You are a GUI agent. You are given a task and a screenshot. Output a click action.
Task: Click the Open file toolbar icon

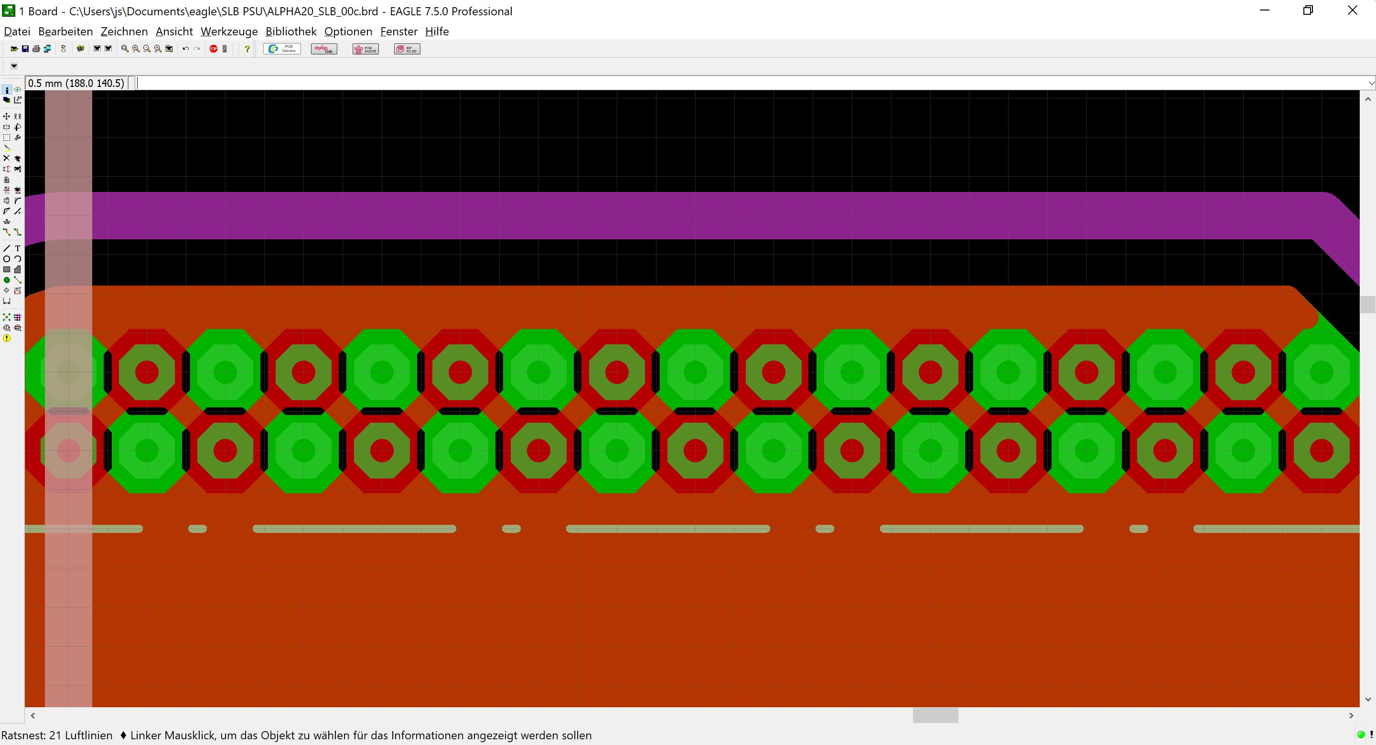[14, 49]
